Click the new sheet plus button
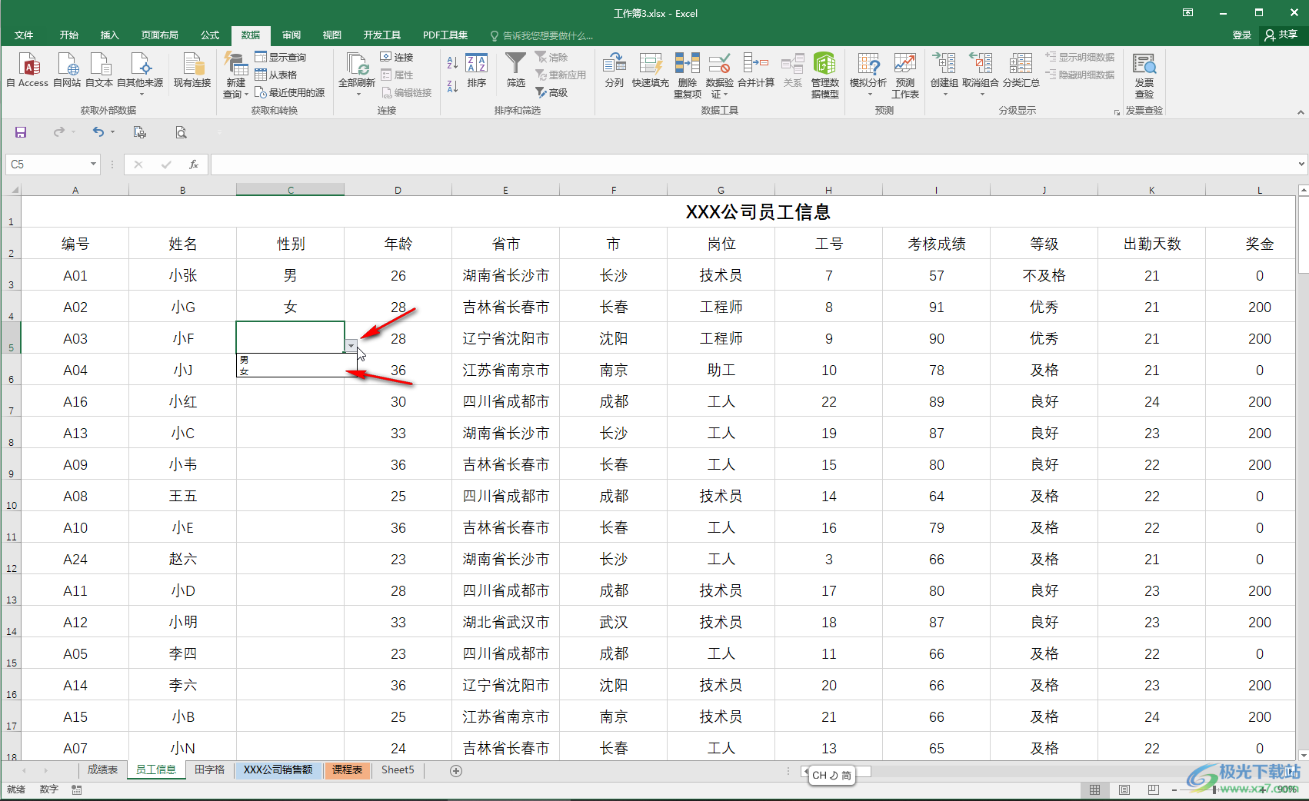This screenshot has height=801, width=1309. pyautogui.click(x=456, y=770)
